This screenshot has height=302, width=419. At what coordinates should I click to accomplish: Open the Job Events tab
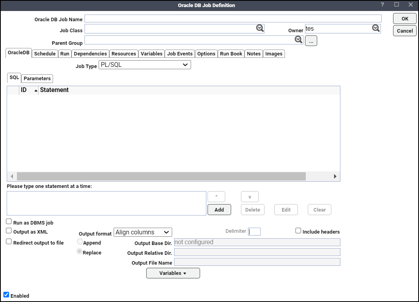tap(180, 54)
